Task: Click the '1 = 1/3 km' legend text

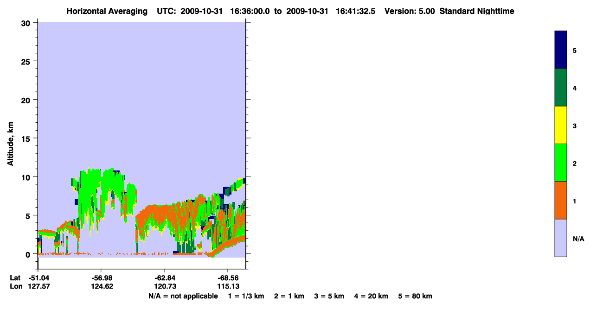Action: click(246, 296)
